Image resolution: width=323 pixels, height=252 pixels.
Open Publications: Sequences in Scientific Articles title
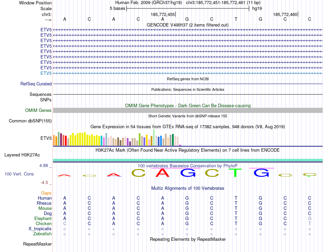188,89
